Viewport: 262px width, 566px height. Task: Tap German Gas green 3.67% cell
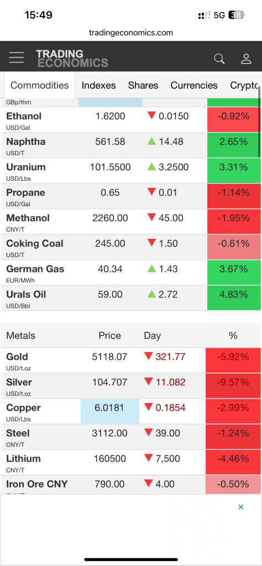click(x=234, y=272)
